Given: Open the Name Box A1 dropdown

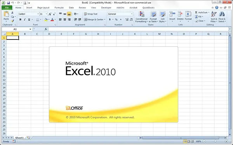Looking at the screenshot, I should [30, 29].
